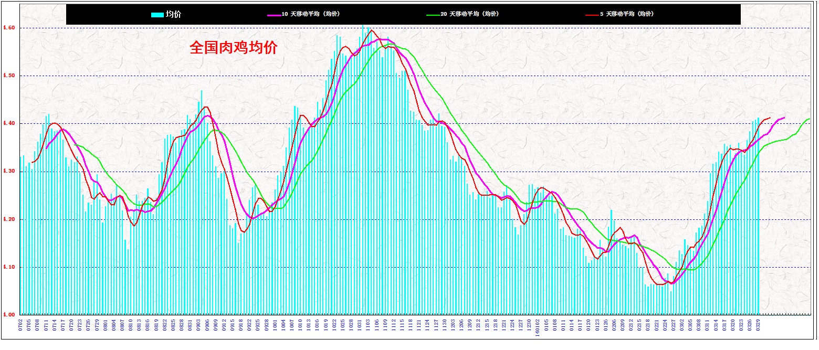The width and height of the screenshot is (819, 350).
Task: Click the 1.50 y-axis label
Action: 9,76
